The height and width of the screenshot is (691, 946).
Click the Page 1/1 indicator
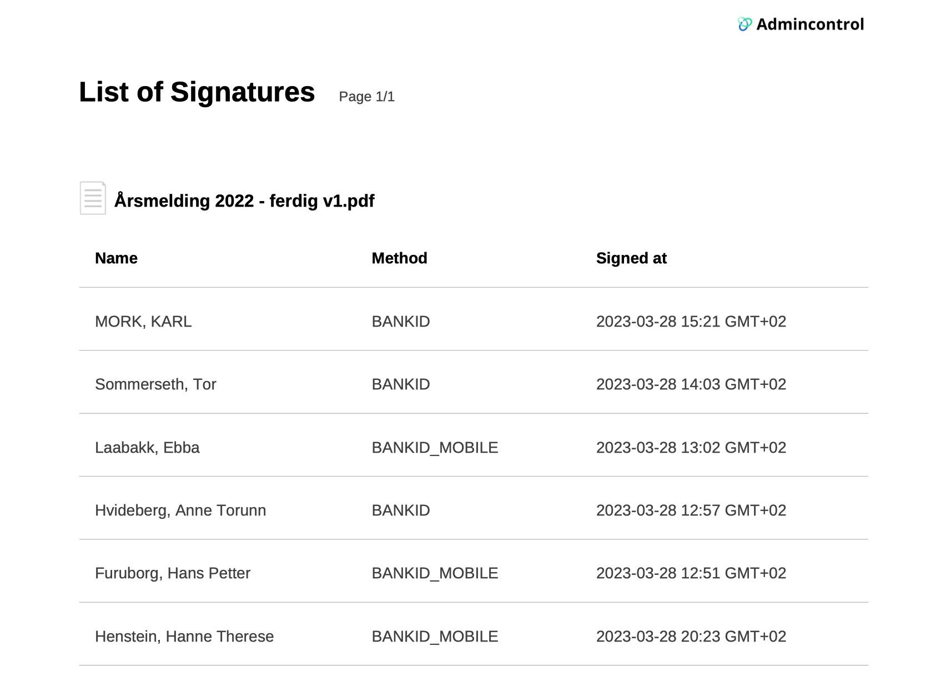coord(366,97)
